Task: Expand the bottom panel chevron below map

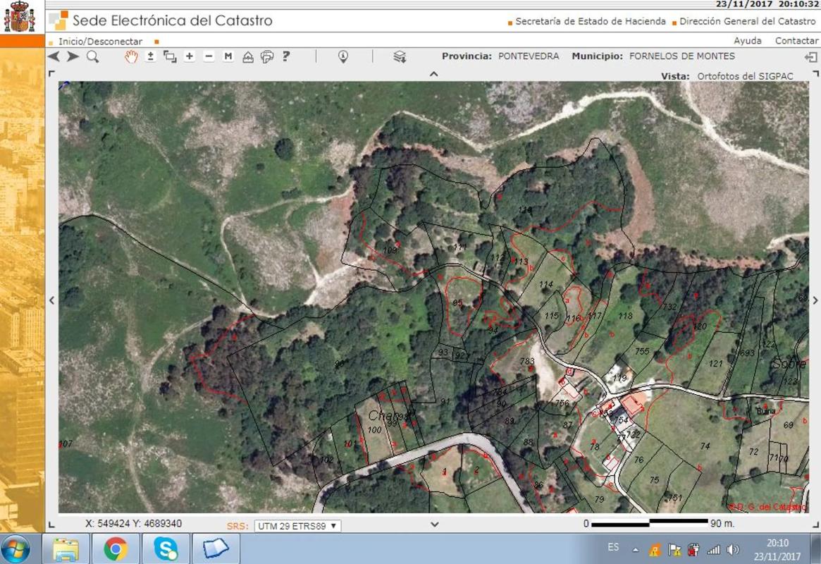Action: click(434, 524)
